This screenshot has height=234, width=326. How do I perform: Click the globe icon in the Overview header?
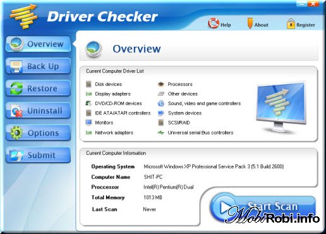tap(94, 49)
